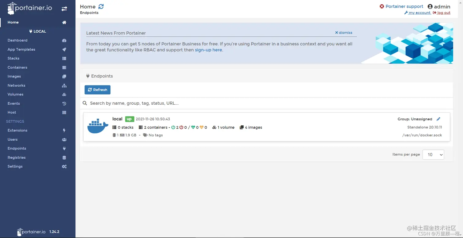This screenshot has width=463, height=238.
Task: Click the refresh icon next to Home title
Action: (101, 6)
